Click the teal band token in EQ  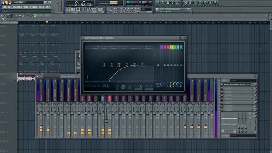(x=178, y=47)
